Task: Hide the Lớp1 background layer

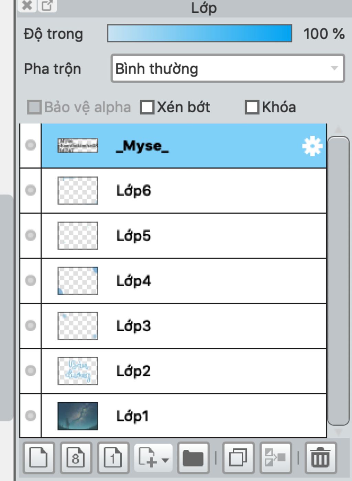Action: (x=31, y=415)
